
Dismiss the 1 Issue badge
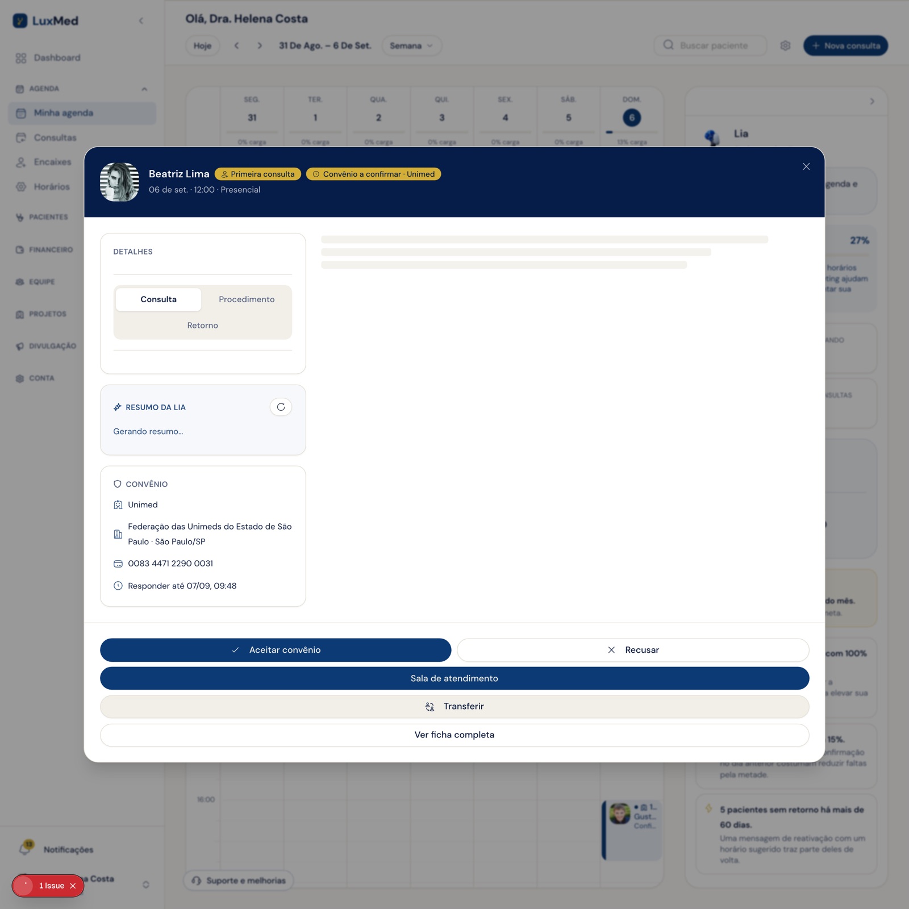(x=73, y=886)
